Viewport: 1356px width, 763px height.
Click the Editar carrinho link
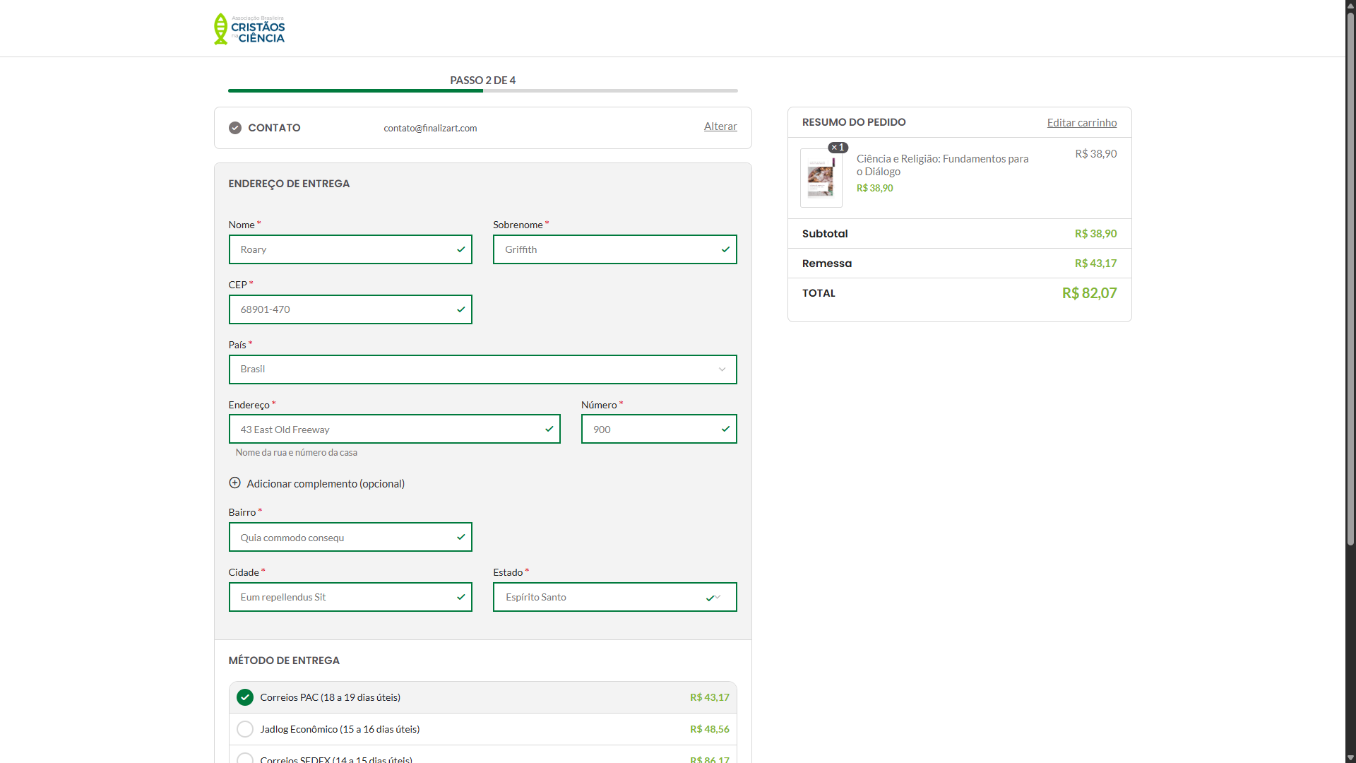[1082, 123]
